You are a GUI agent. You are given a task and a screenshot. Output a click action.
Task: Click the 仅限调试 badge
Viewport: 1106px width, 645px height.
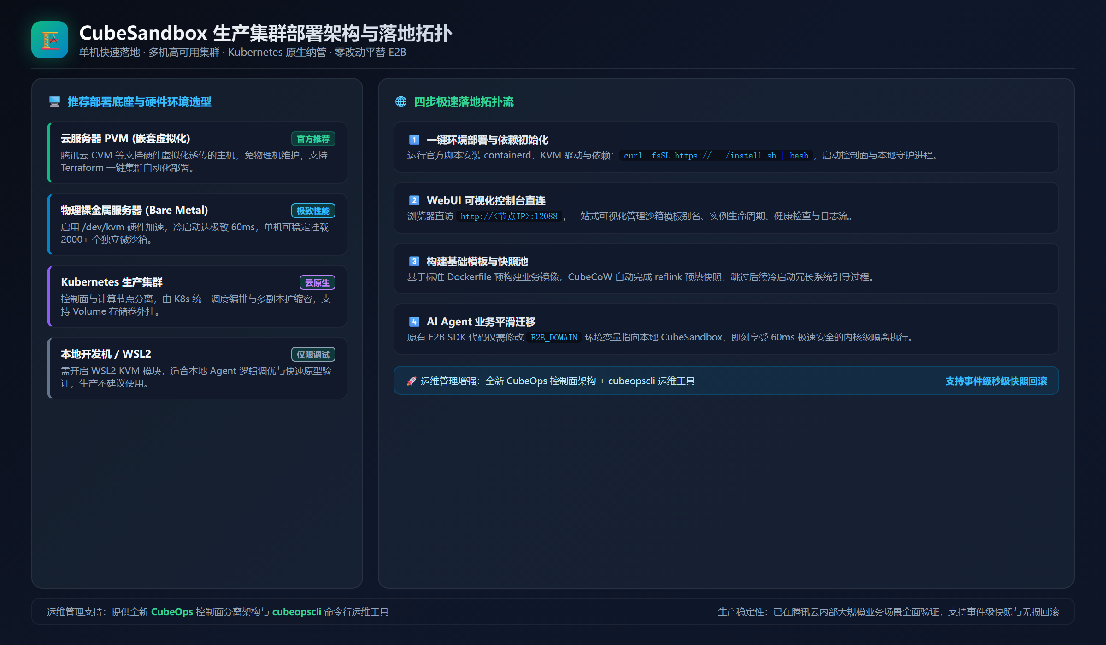[313, 355]
